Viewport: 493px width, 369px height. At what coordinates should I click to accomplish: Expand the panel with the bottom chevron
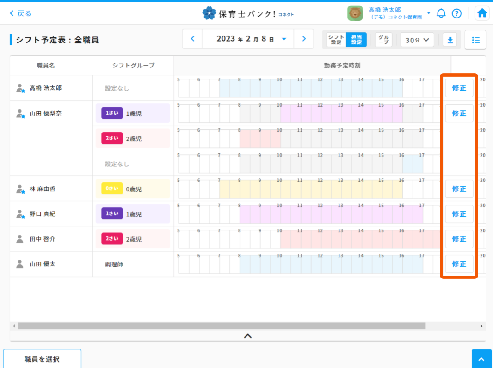click(x=248, y=336)
